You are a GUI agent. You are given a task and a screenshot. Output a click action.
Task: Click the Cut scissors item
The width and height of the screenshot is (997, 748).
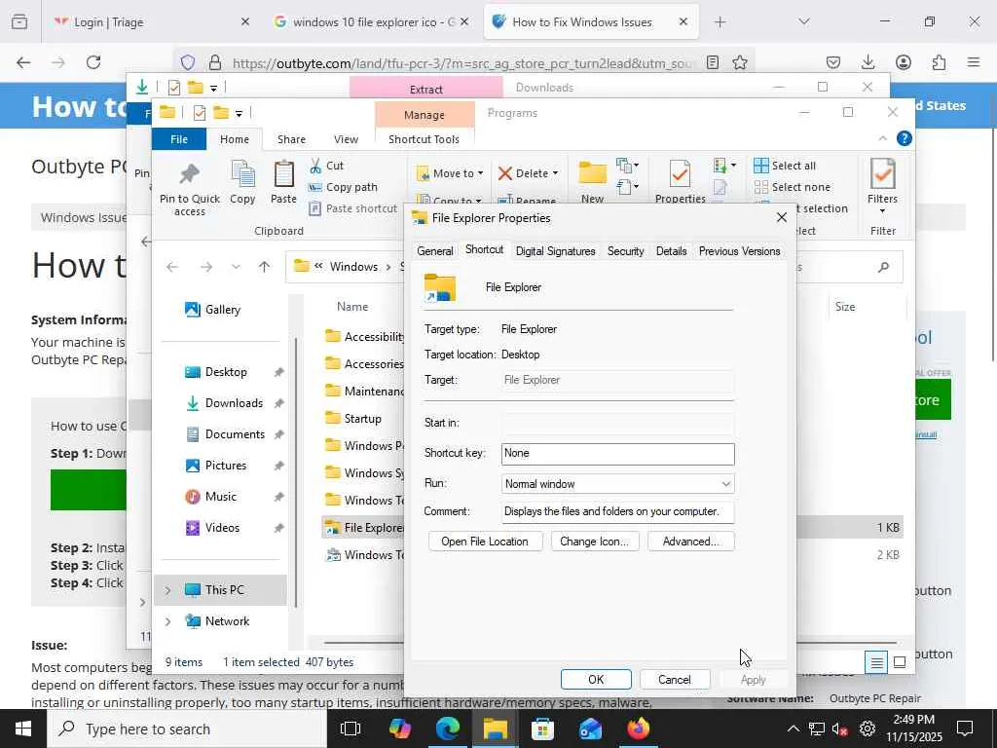pos(326,166)
